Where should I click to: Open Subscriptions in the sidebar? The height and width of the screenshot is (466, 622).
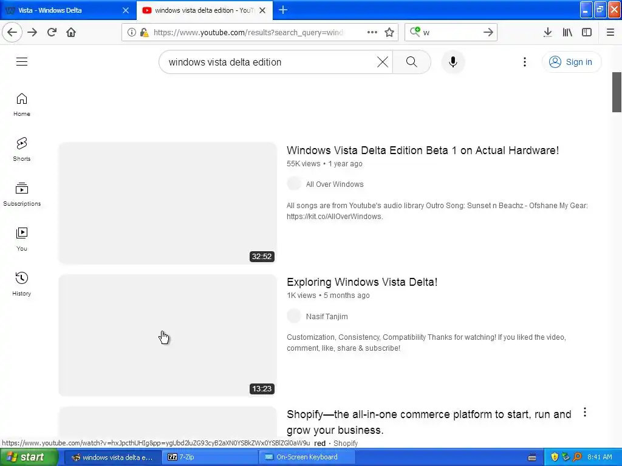coord(22,194)
